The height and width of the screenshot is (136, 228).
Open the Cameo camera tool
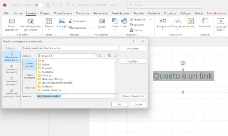pyautogui.click(x=102, y=25)
